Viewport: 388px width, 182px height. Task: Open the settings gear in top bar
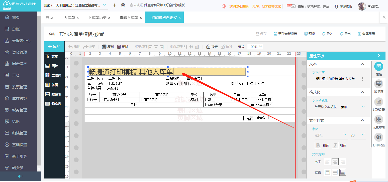(x=123, y=5)
